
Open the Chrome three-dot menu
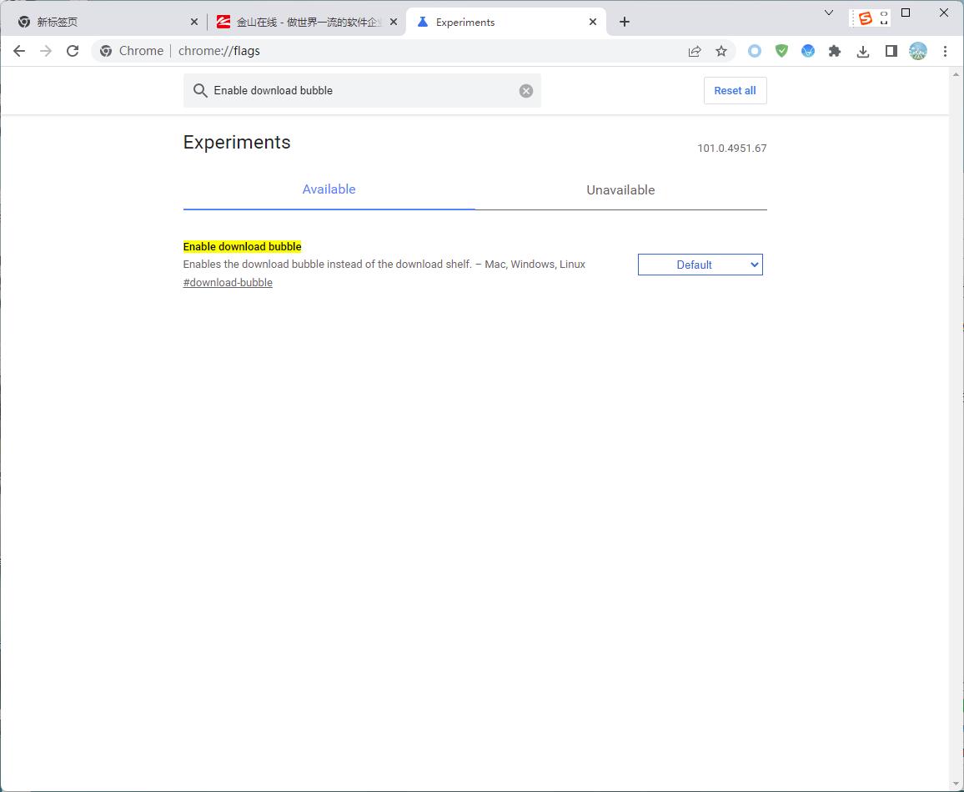tap(945, 51)
